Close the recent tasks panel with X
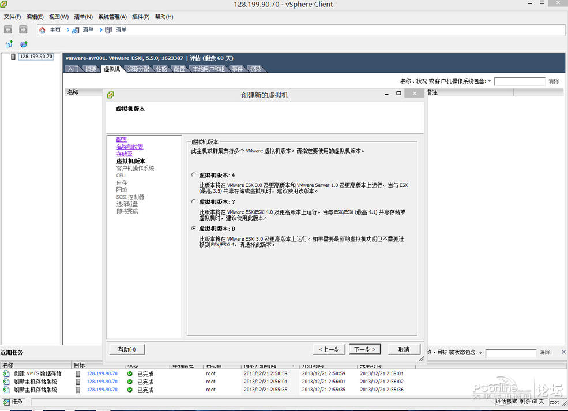Viewport: 568px width, 411px height. [x=563, y=352]
